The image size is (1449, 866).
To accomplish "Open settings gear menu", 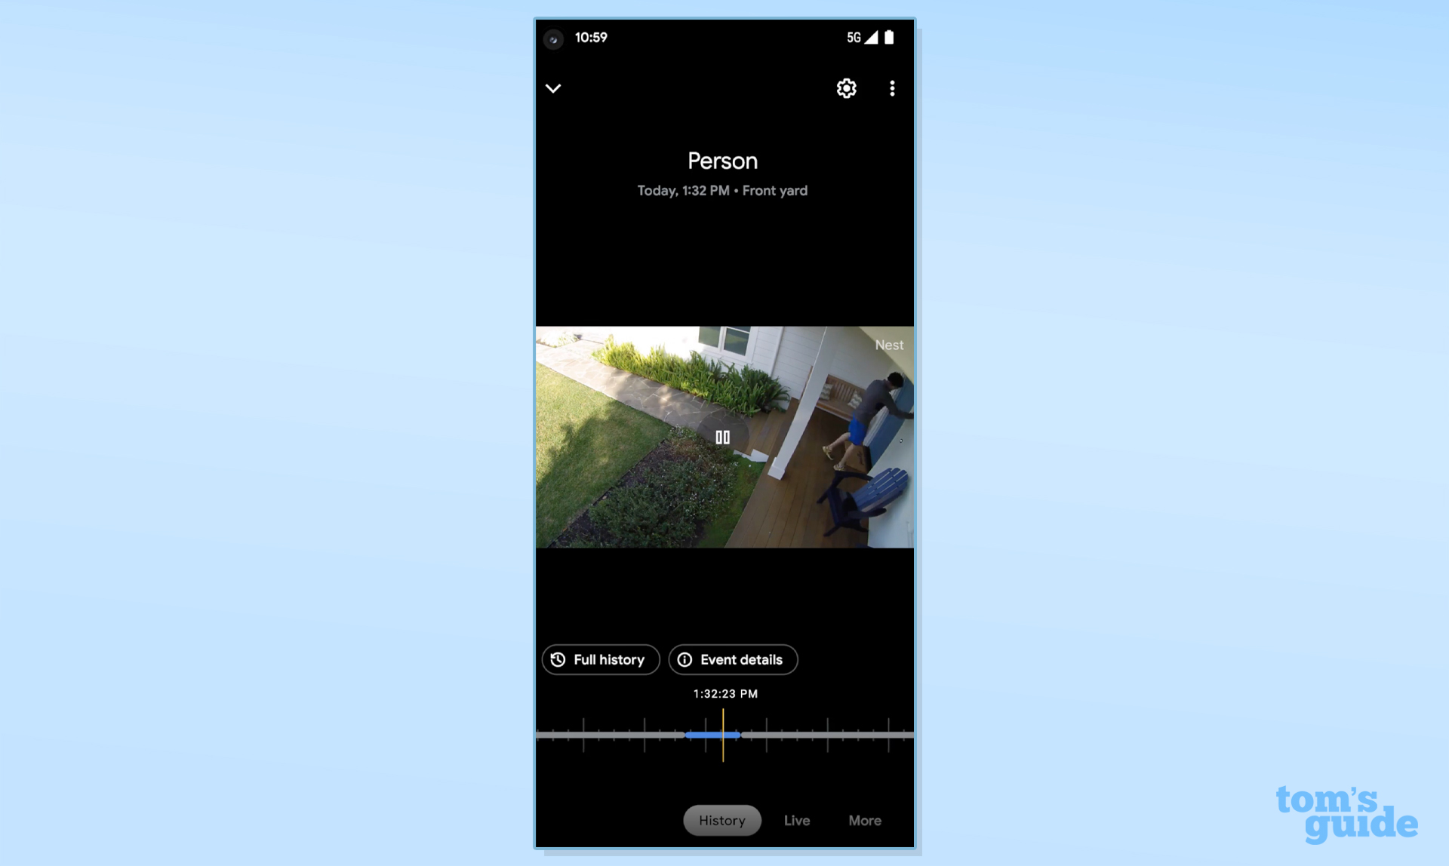I will tap(847, 88).
